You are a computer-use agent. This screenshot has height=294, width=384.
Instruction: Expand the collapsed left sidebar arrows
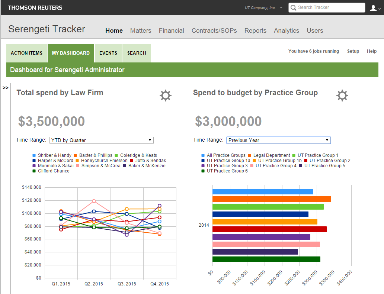[x=6, y=88]
